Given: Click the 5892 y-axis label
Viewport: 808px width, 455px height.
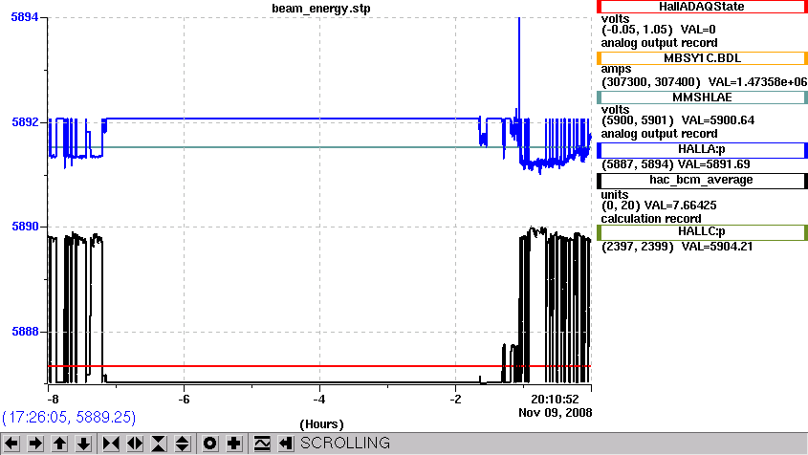Looking at the screenshot, I should [25, 122].
